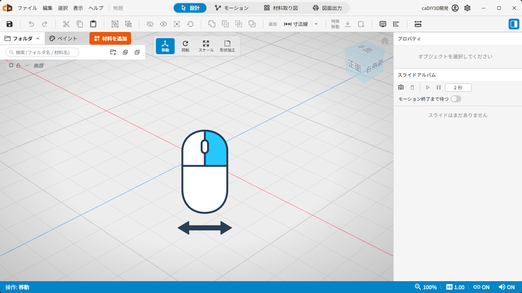This screenshot has width=522, height=293.
Task: Click the drop-to-ground downward arrow icon
Action: pos(348,24)
